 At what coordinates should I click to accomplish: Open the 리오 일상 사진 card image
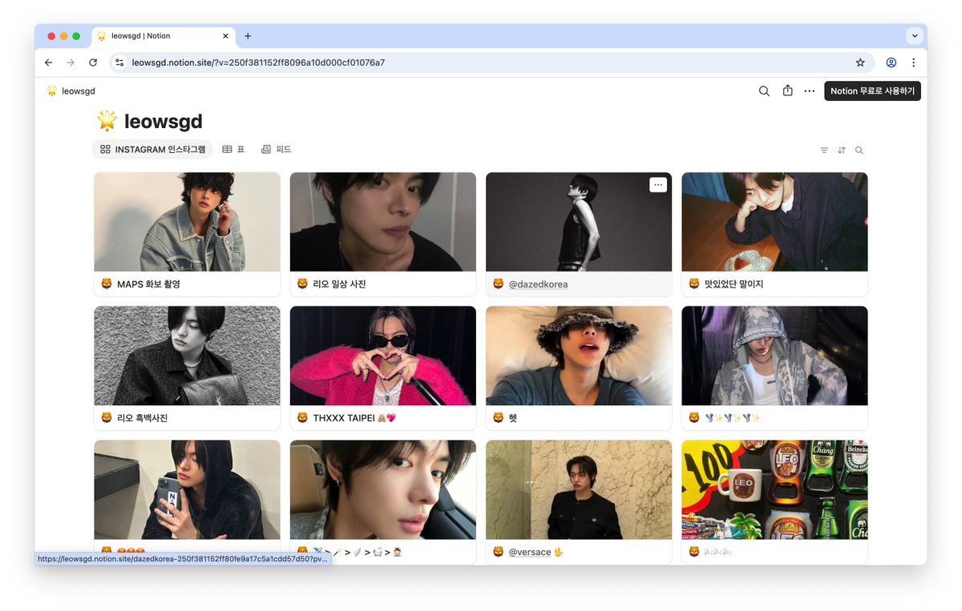click(x=383, y=222)
